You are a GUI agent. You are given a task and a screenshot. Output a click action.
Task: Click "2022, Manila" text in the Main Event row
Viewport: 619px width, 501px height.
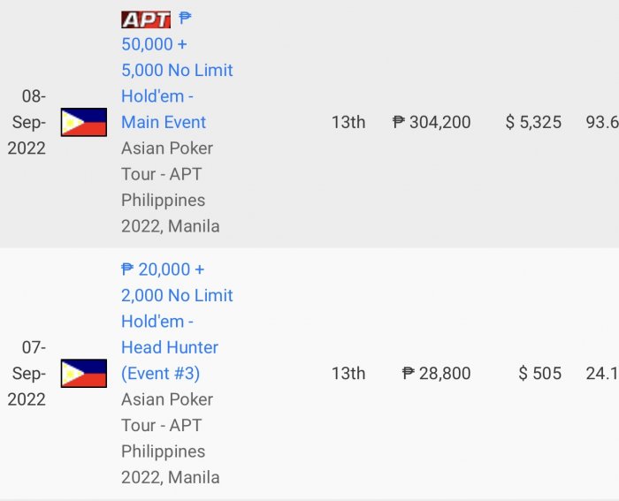pos(170,226)
